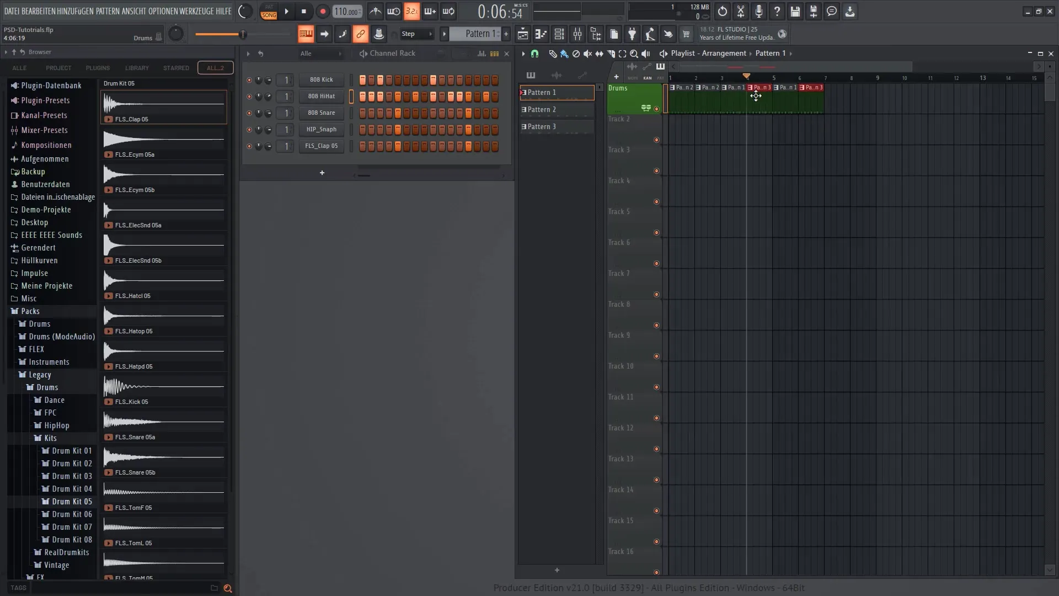
Task: Select the Delete tool in Playlist
Action: coord(576,54)
